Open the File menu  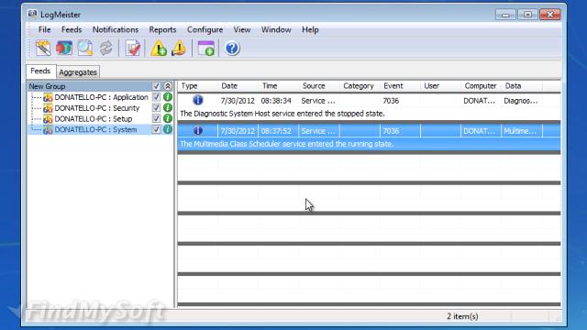click(x=45, y=29)
